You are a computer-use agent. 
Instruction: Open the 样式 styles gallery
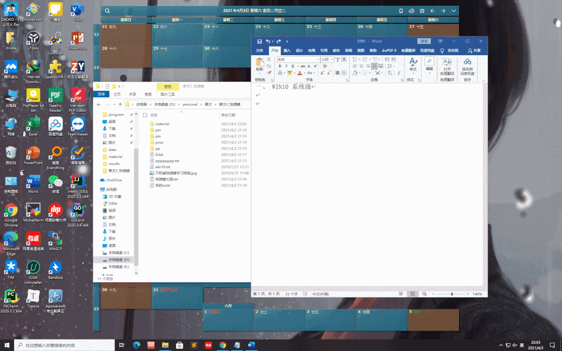(x=413, y=64)
